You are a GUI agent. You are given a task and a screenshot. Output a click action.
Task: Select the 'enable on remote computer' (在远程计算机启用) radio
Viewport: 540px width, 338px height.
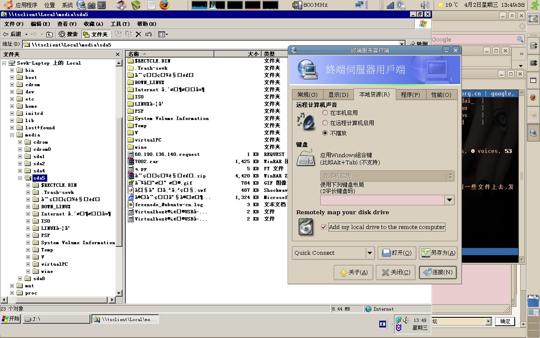[325, 123]
